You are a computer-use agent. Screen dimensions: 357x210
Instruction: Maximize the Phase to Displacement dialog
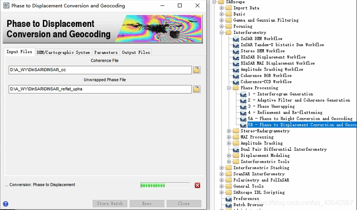click(x=180, y=5)
